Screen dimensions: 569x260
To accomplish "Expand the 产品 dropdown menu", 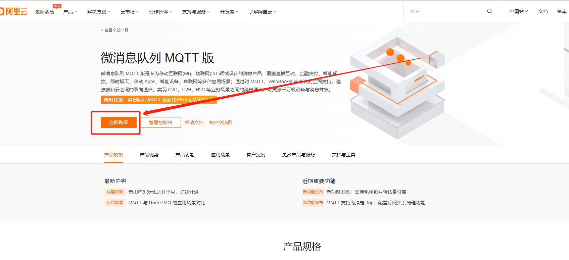I will pos(70,12).
